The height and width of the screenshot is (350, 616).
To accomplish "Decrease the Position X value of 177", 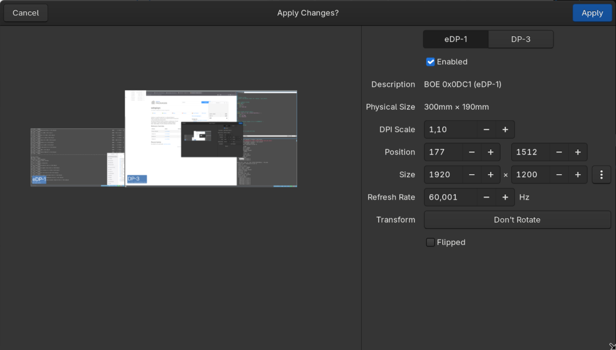I will (x=472, y=152).
